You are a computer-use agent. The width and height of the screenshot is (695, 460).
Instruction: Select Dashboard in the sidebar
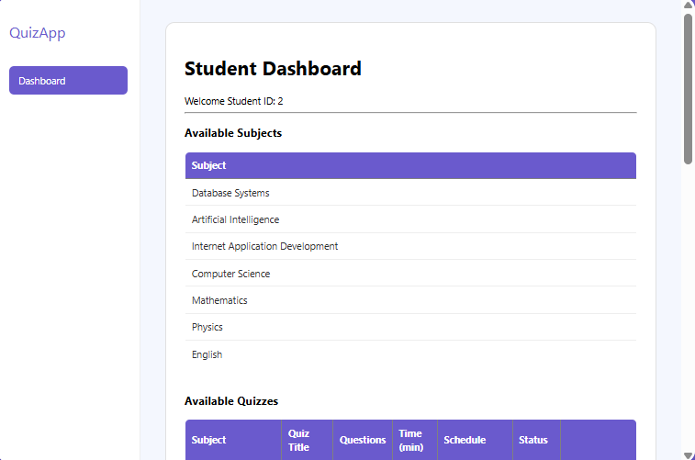68,81
